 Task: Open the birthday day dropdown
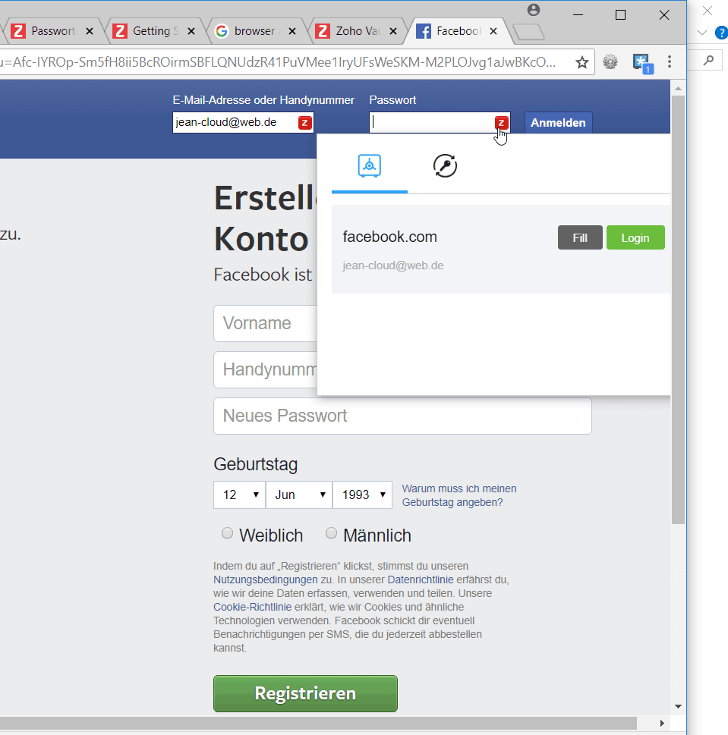coord(240,495)
